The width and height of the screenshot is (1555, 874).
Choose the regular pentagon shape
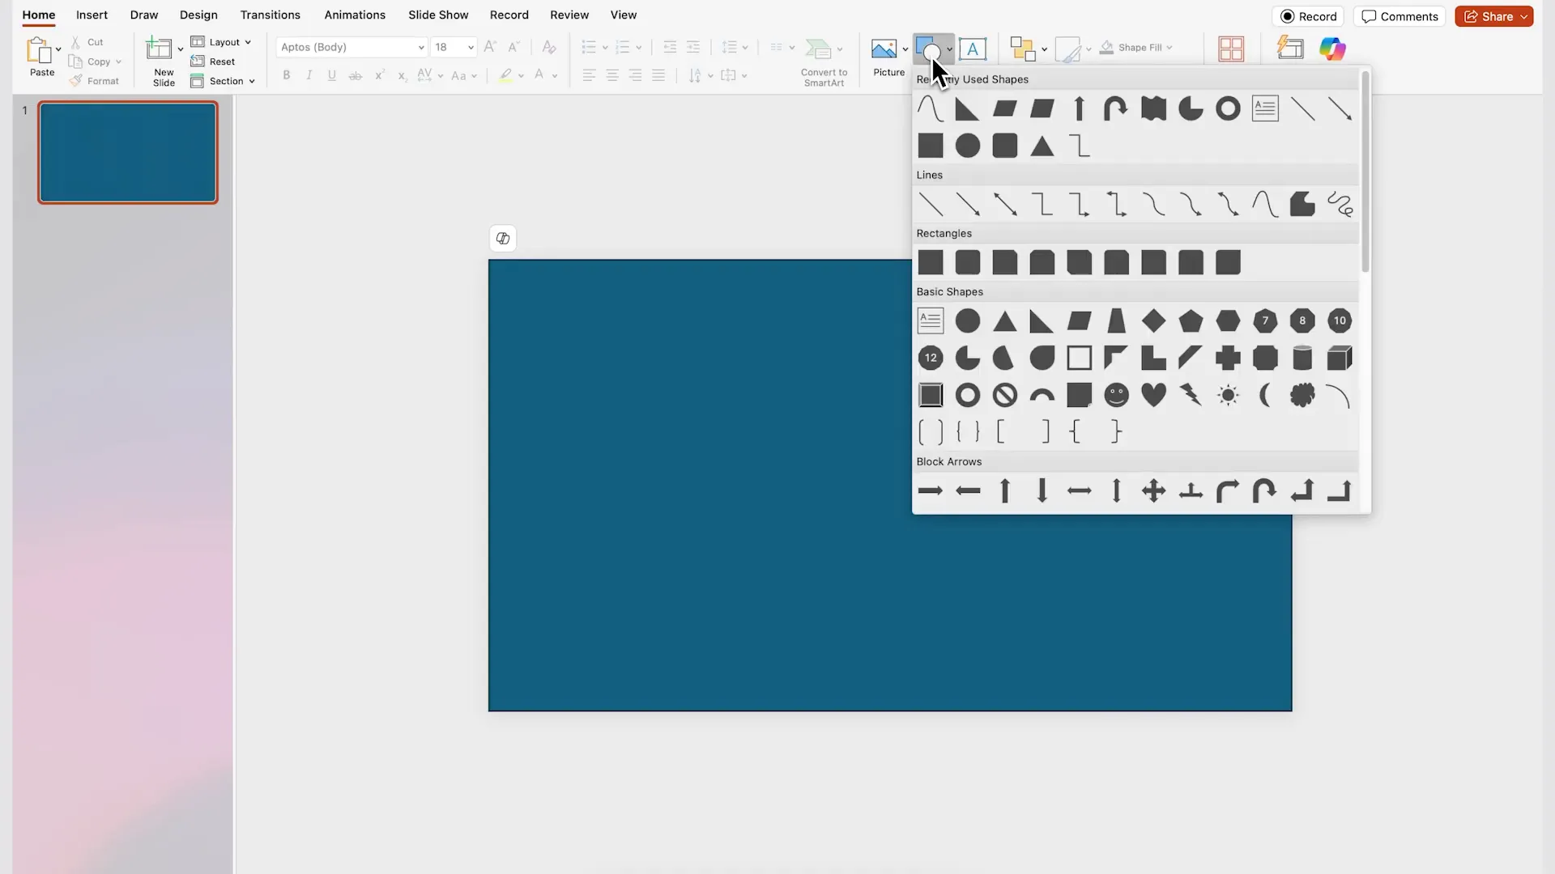pos(1191,320)
